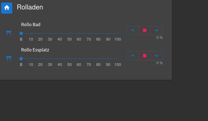Lower the Rollo Essplatz shutter
The height and width of the screenshot is (121, 208).
point(157,56)
